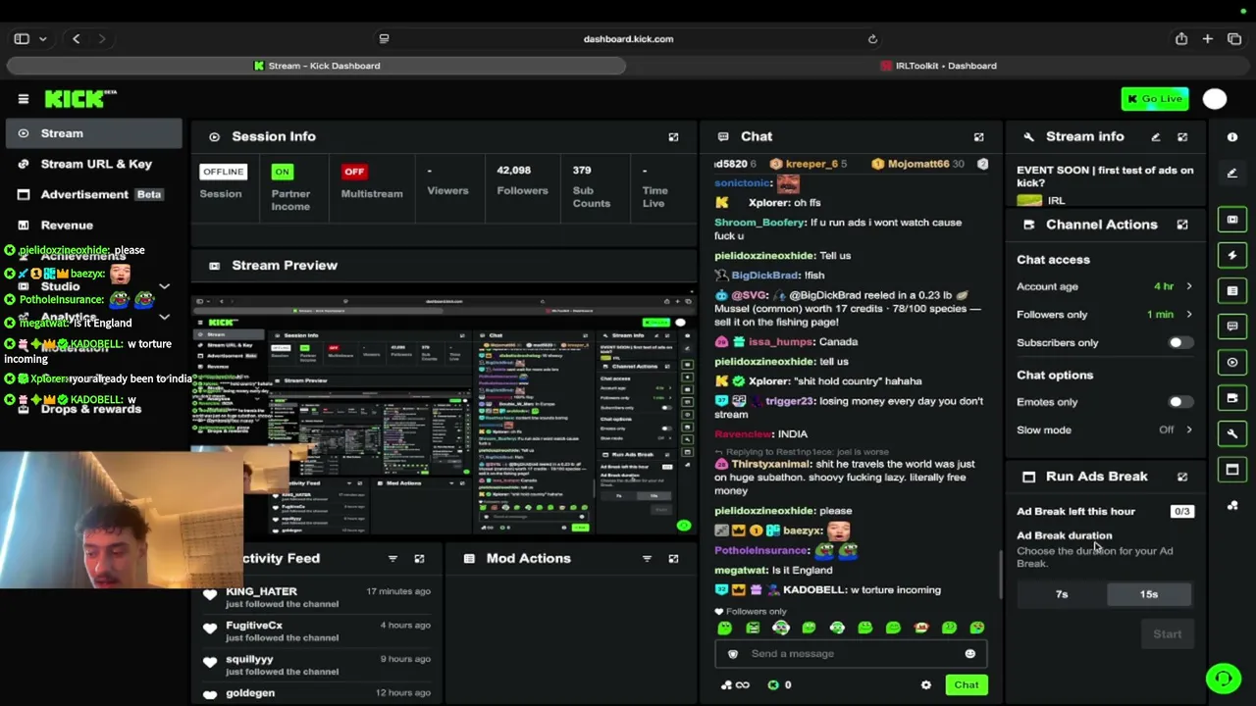Pop out the Session Info panel

click(673, 137)
